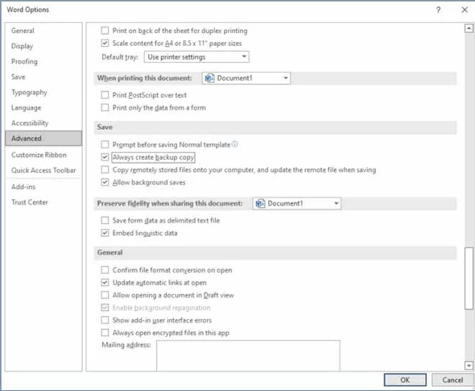475x391 pixels.
Task: Uncheck Always create backup copy
Action: point(106,157)
